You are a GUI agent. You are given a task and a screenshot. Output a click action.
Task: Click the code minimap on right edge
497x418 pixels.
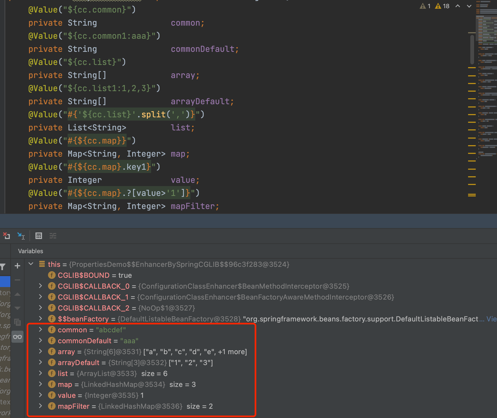[487, 79]
